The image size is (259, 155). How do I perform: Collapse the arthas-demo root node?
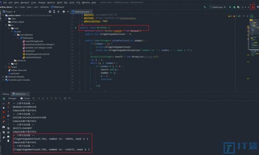click(3, 15)
